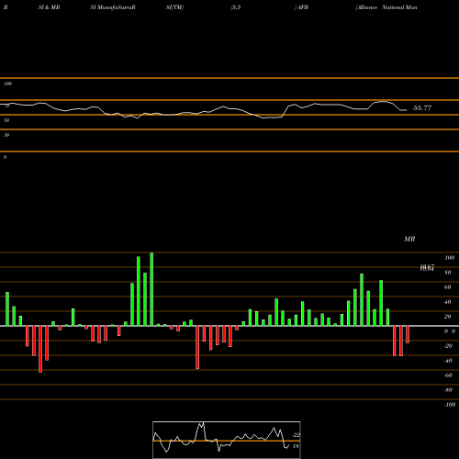This screenshot has width=459, height=459.
Task: Click the MR axis label 60
Action: pos(448,287)
